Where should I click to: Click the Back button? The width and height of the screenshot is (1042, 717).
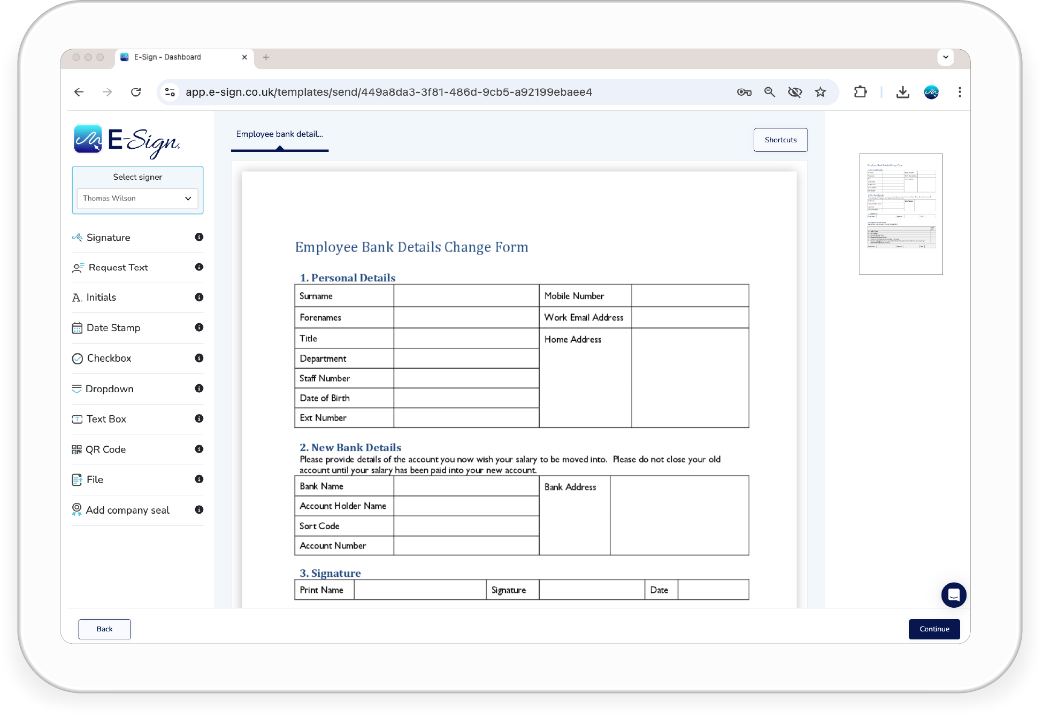click(104, 629)
